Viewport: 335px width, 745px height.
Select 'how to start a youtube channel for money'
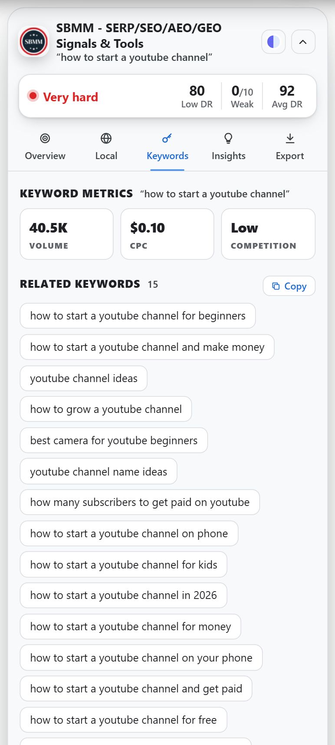[x=131, y=627]
